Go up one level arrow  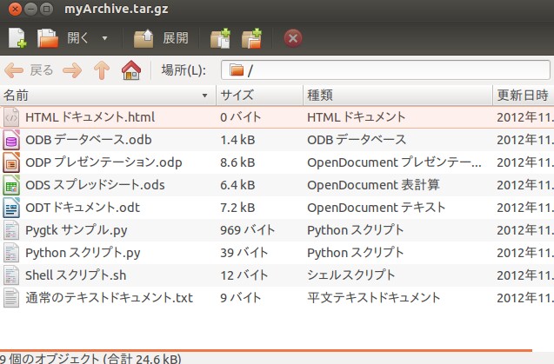(102, 70)
